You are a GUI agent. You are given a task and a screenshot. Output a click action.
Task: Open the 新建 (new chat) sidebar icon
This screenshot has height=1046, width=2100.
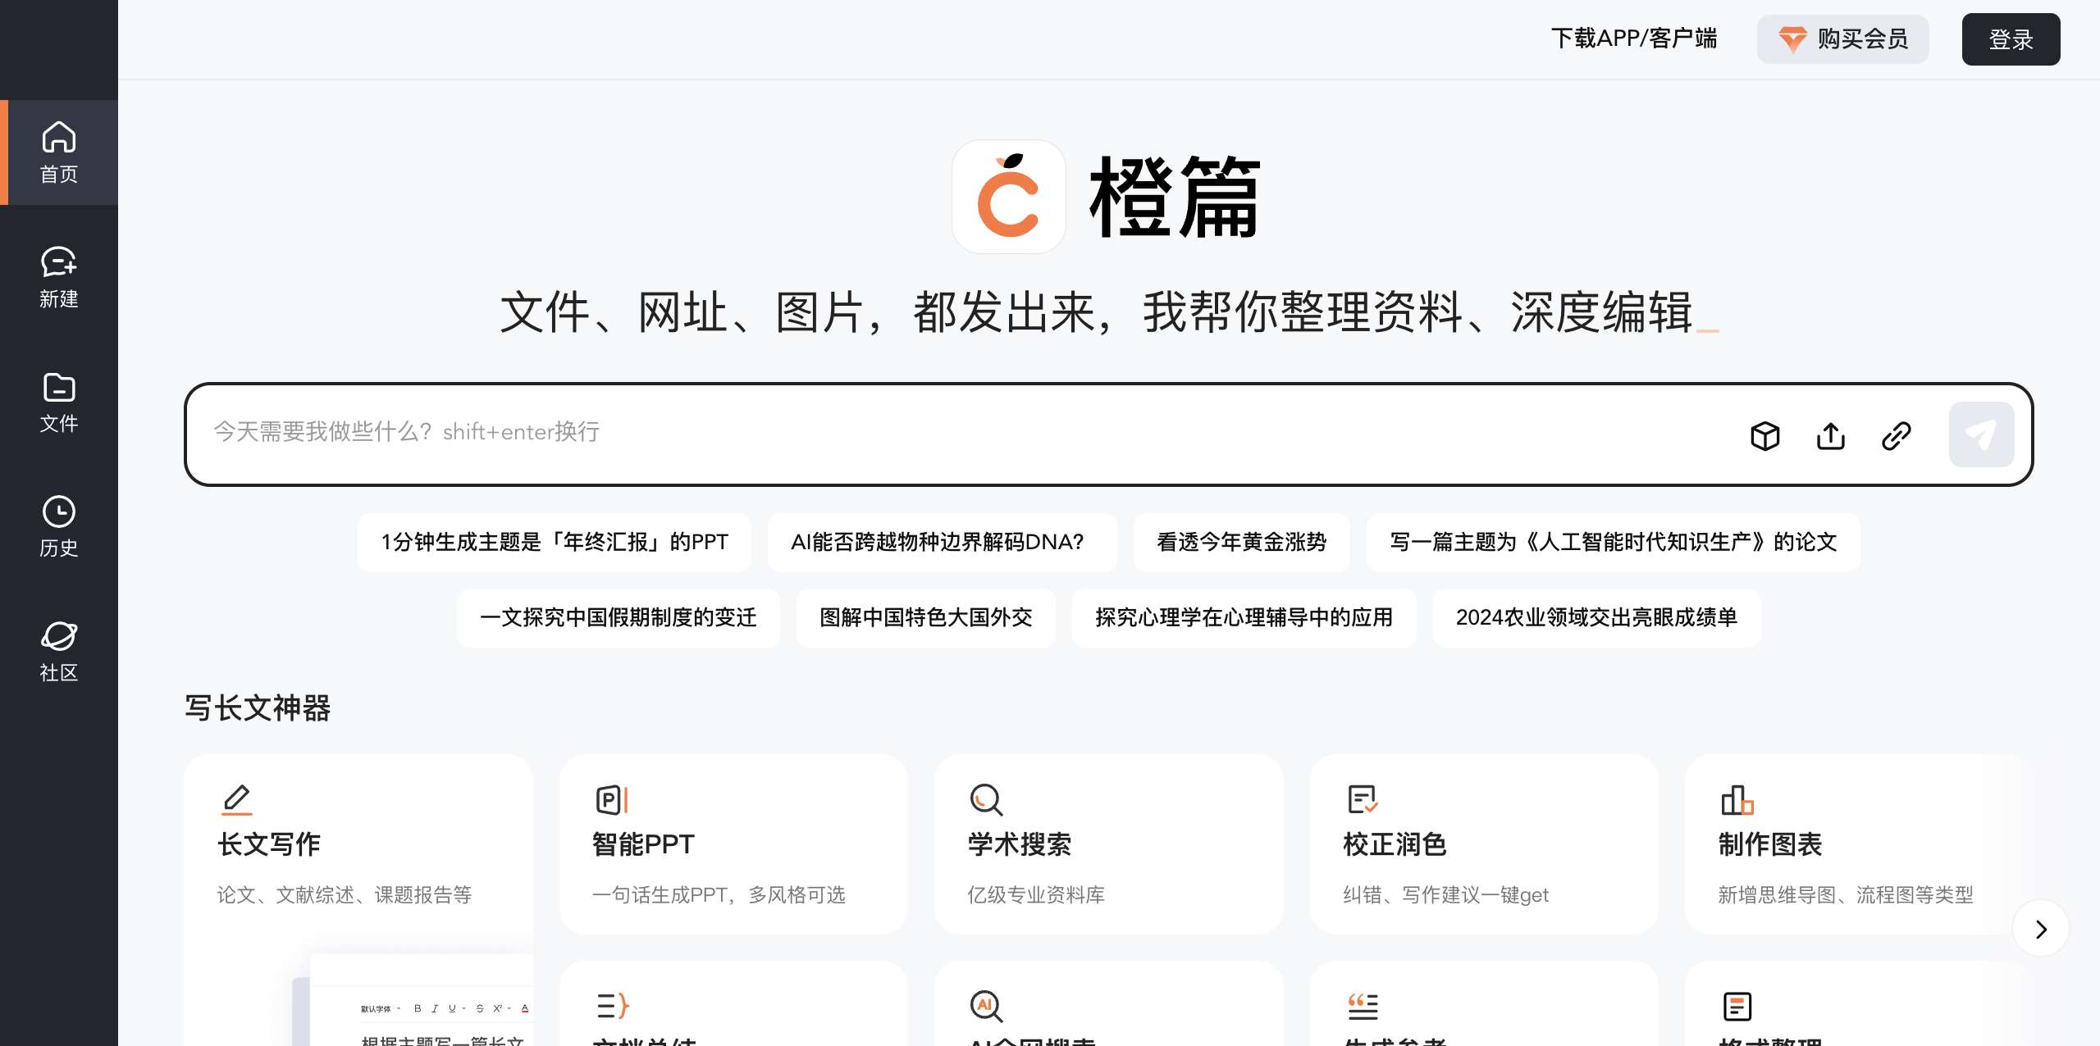coord(58,277)
